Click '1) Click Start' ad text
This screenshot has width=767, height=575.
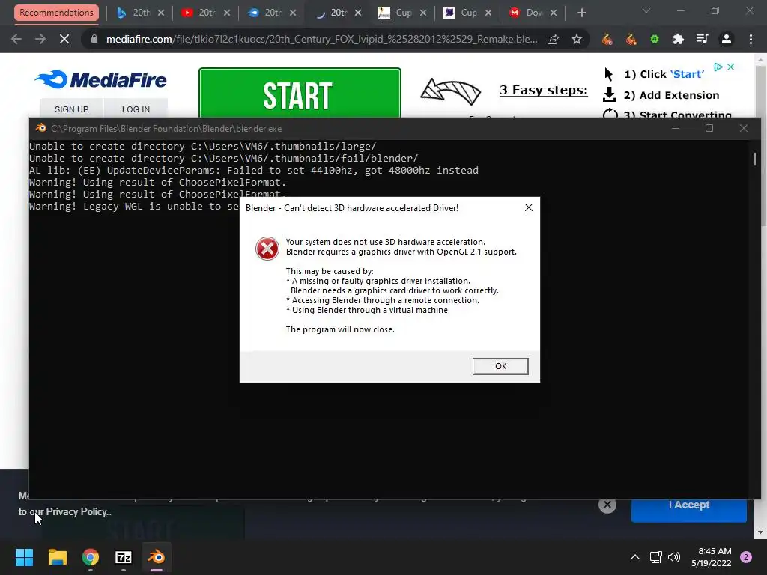[664, 74]
